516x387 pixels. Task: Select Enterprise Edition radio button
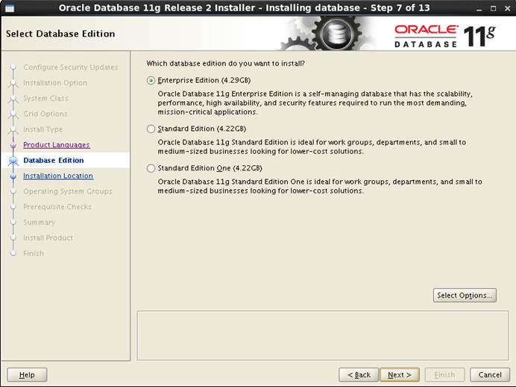[x=151, y=80]
